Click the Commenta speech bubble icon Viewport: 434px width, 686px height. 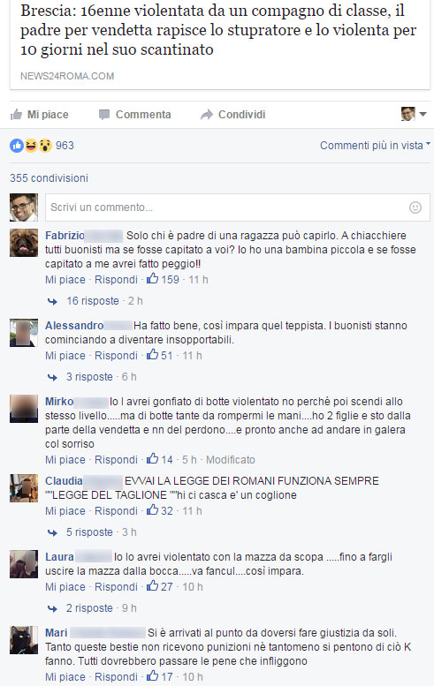click(x=103, y=115)
